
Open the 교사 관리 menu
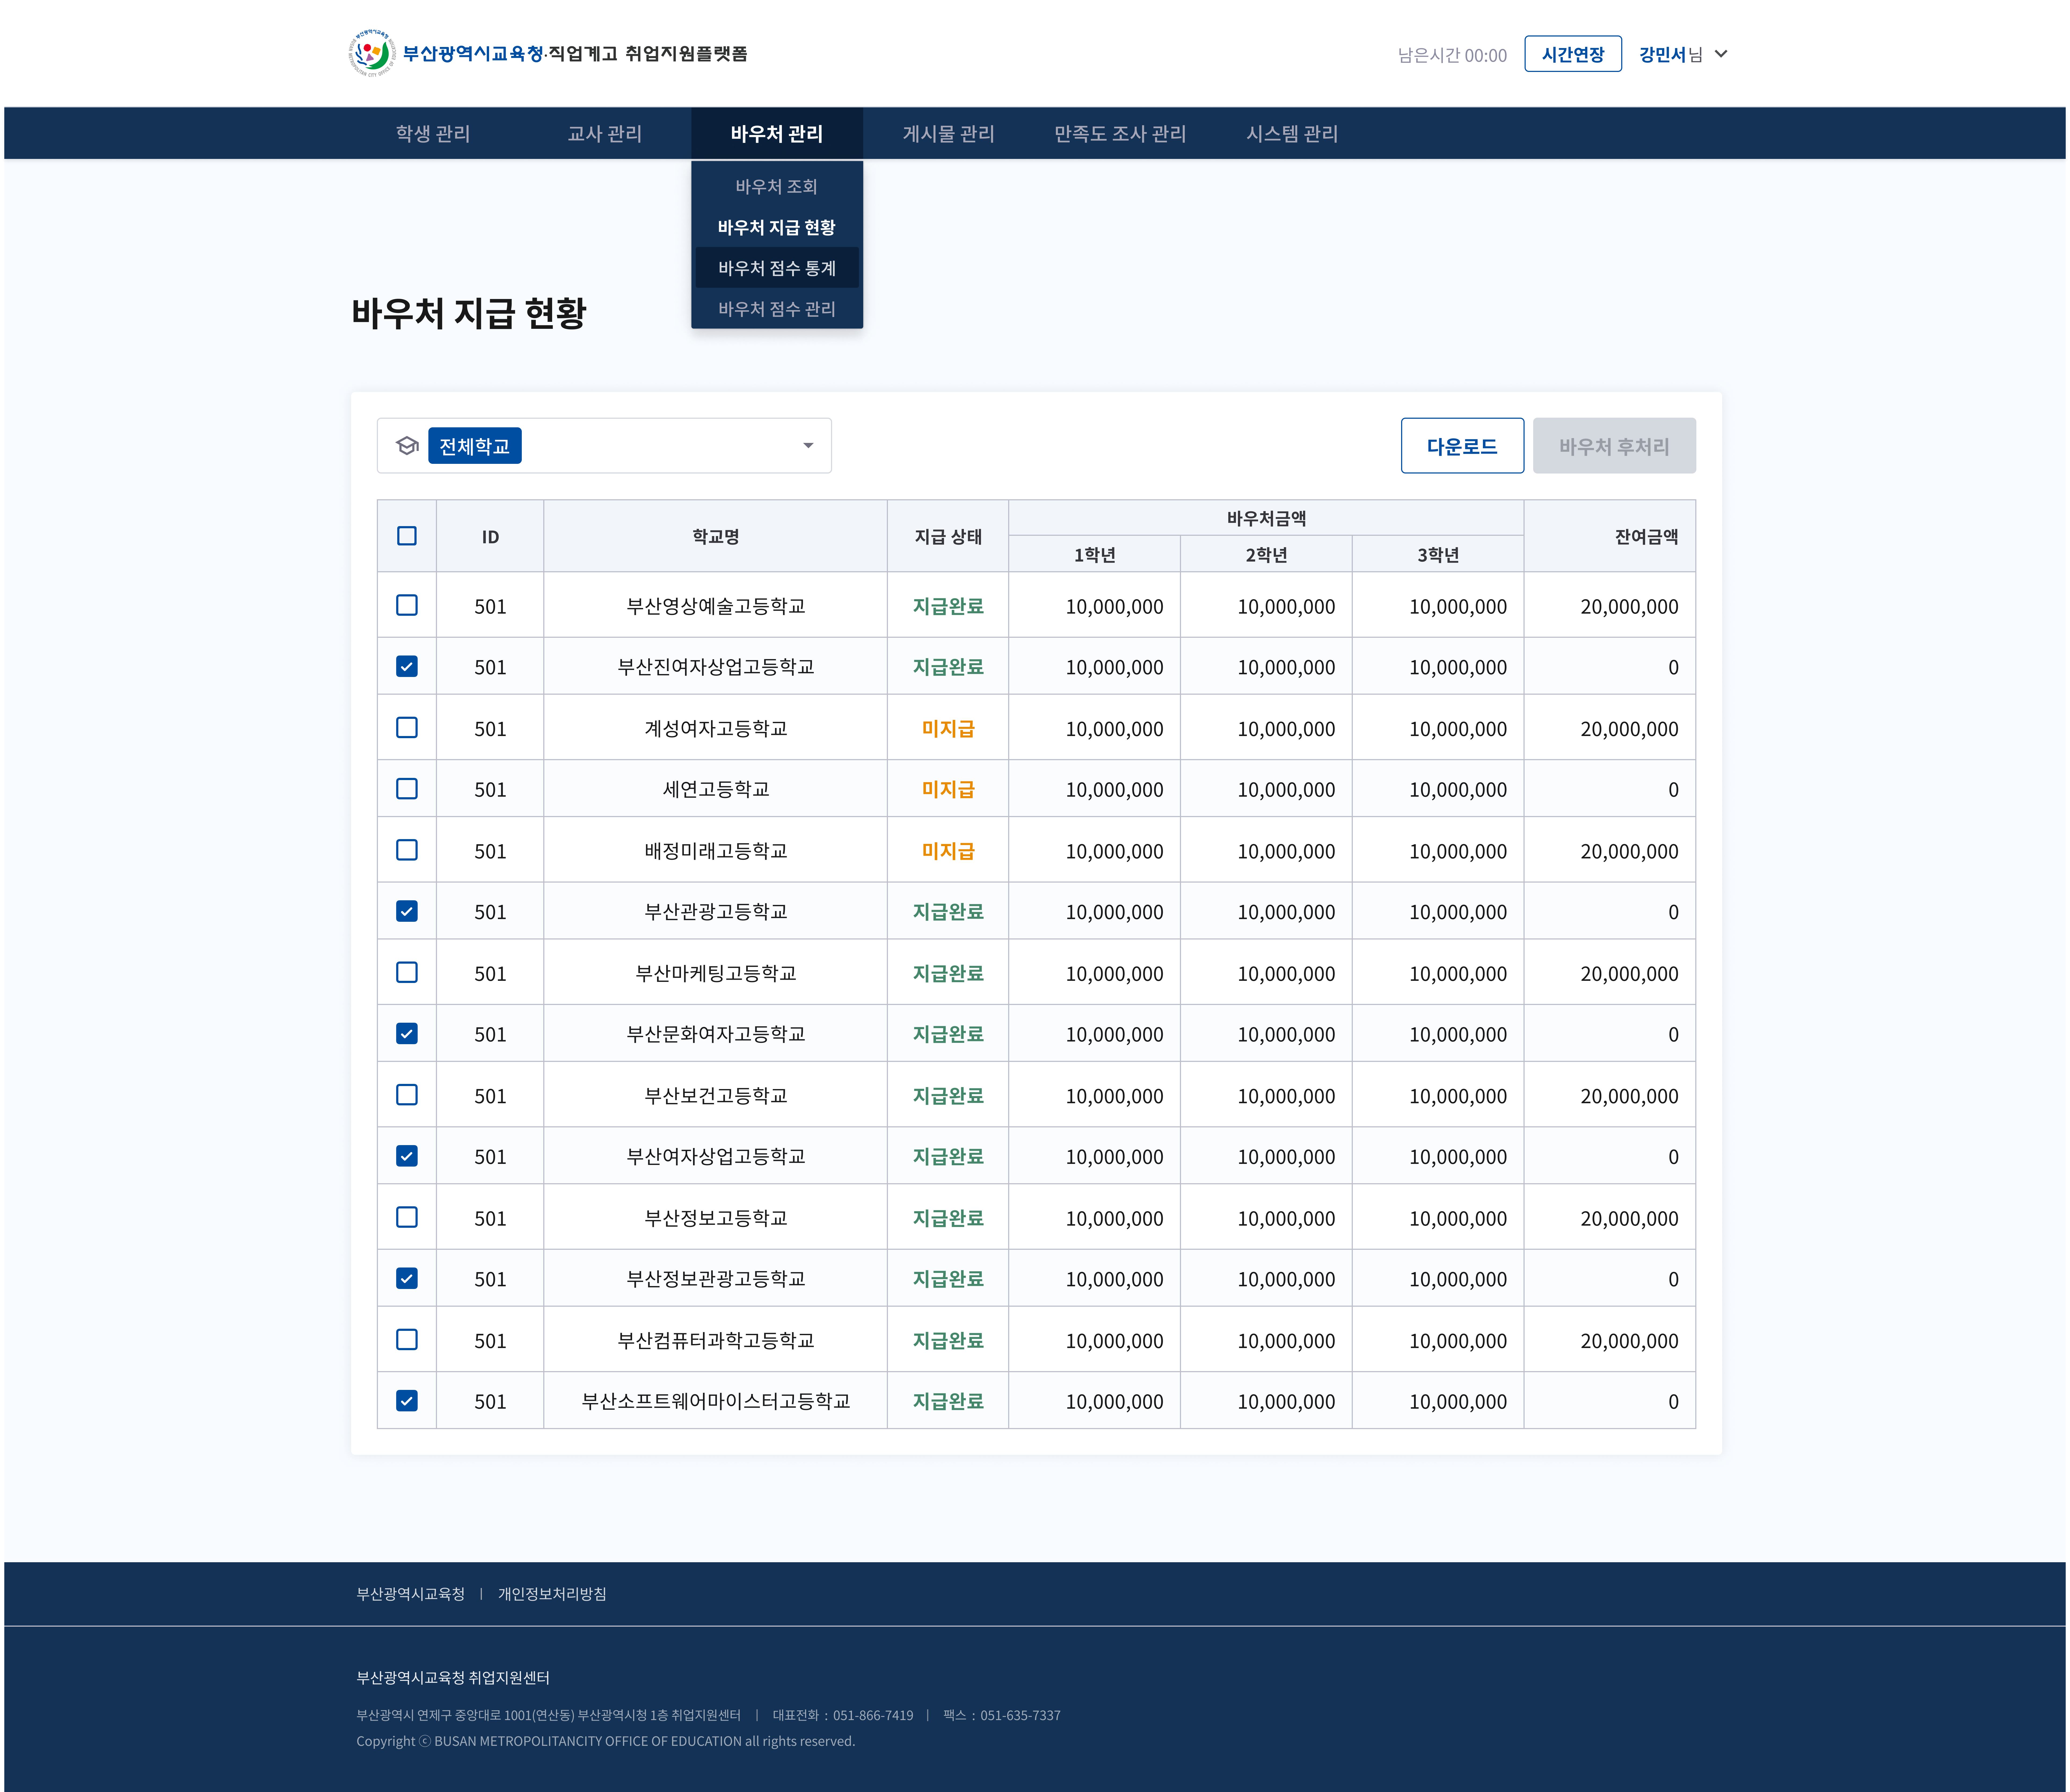point(605,133)
